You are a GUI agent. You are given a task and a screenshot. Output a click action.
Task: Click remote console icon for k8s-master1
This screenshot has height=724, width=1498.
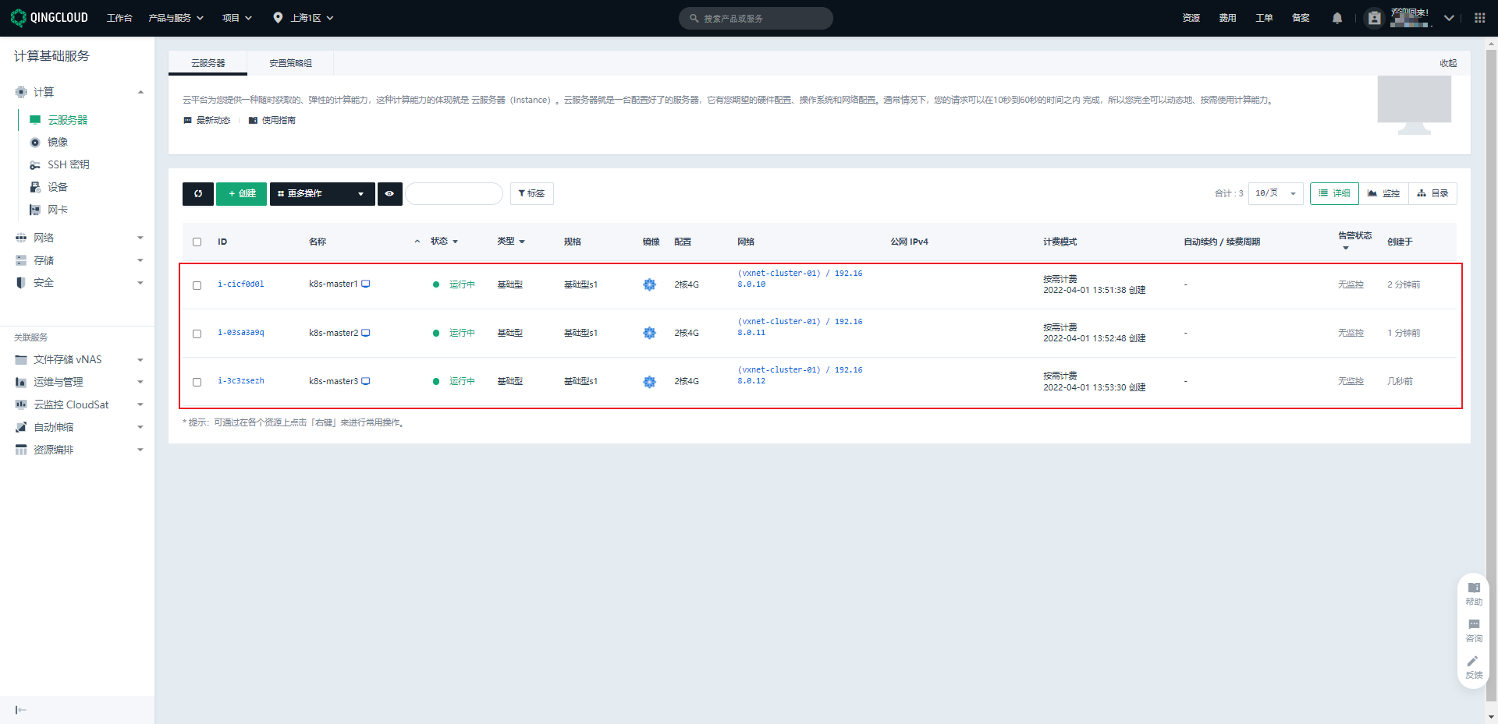tap(366, 284)
